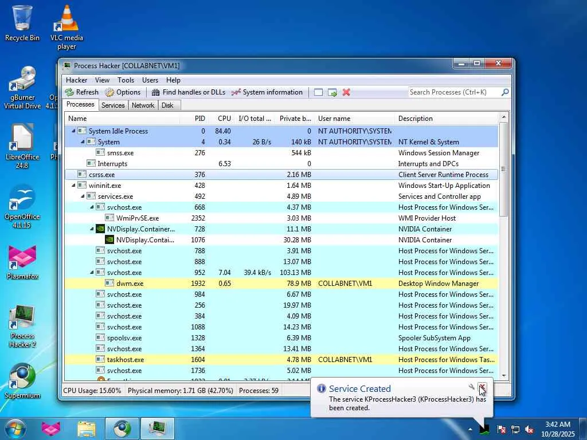This screenshot has width=587, height=440.
Task: Open OpenOffice 4.1.15 desktop shortcut
Action: point(22,206)
